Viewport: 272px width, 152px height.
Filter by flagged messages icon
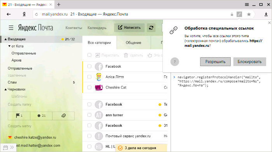(19, 116)
